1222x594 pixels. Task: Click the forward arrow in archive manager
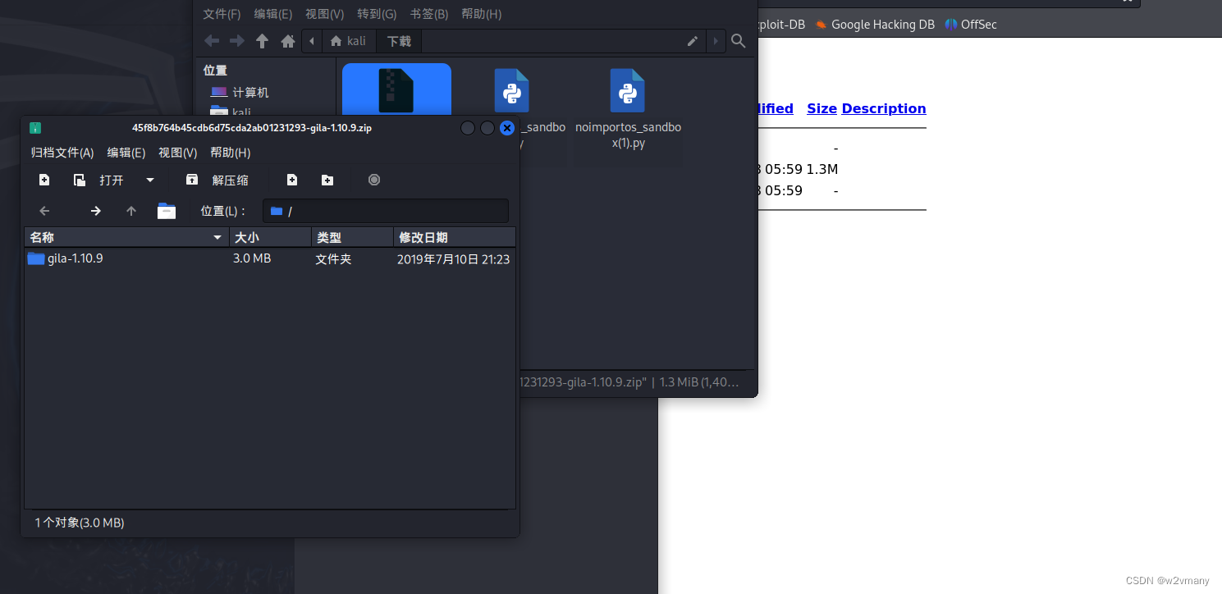click(95, 211)
